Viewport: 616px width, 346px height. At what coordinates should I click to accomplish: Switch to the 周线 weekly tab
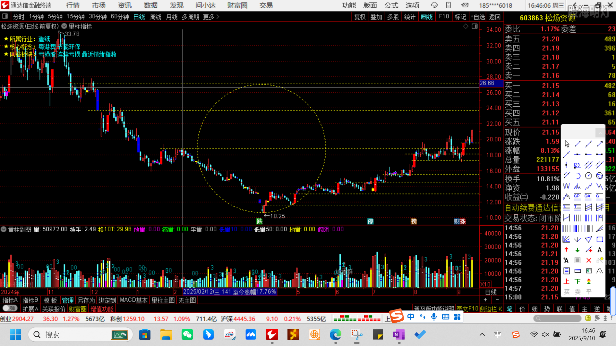(156, 17)
